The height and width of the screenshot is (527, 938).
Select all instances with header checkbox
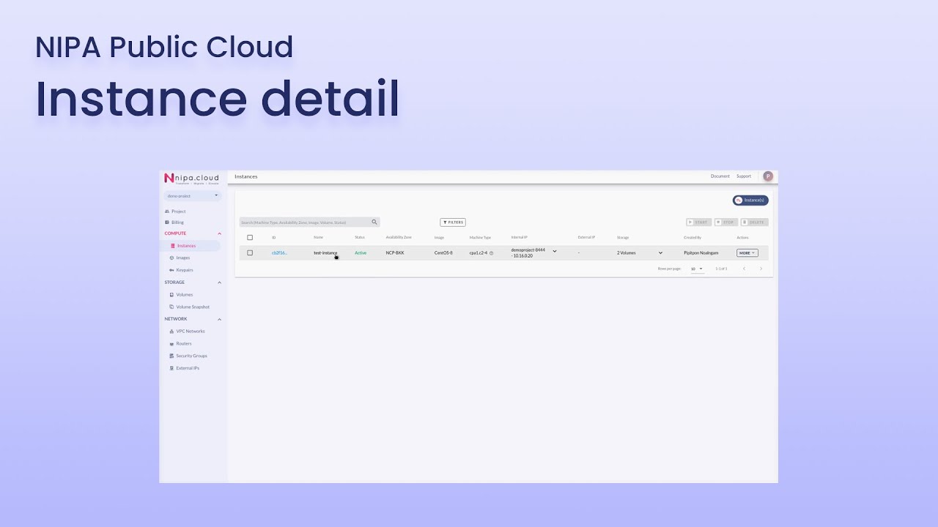click(250, 238)
